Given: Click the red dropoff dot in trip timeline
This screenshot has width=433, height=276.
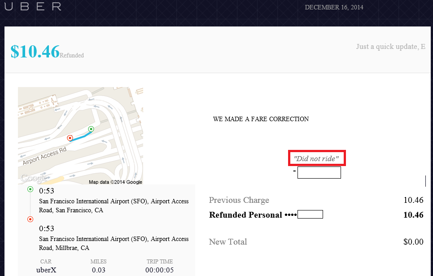Looking at the screenshot, I should [x=31, y=219].
